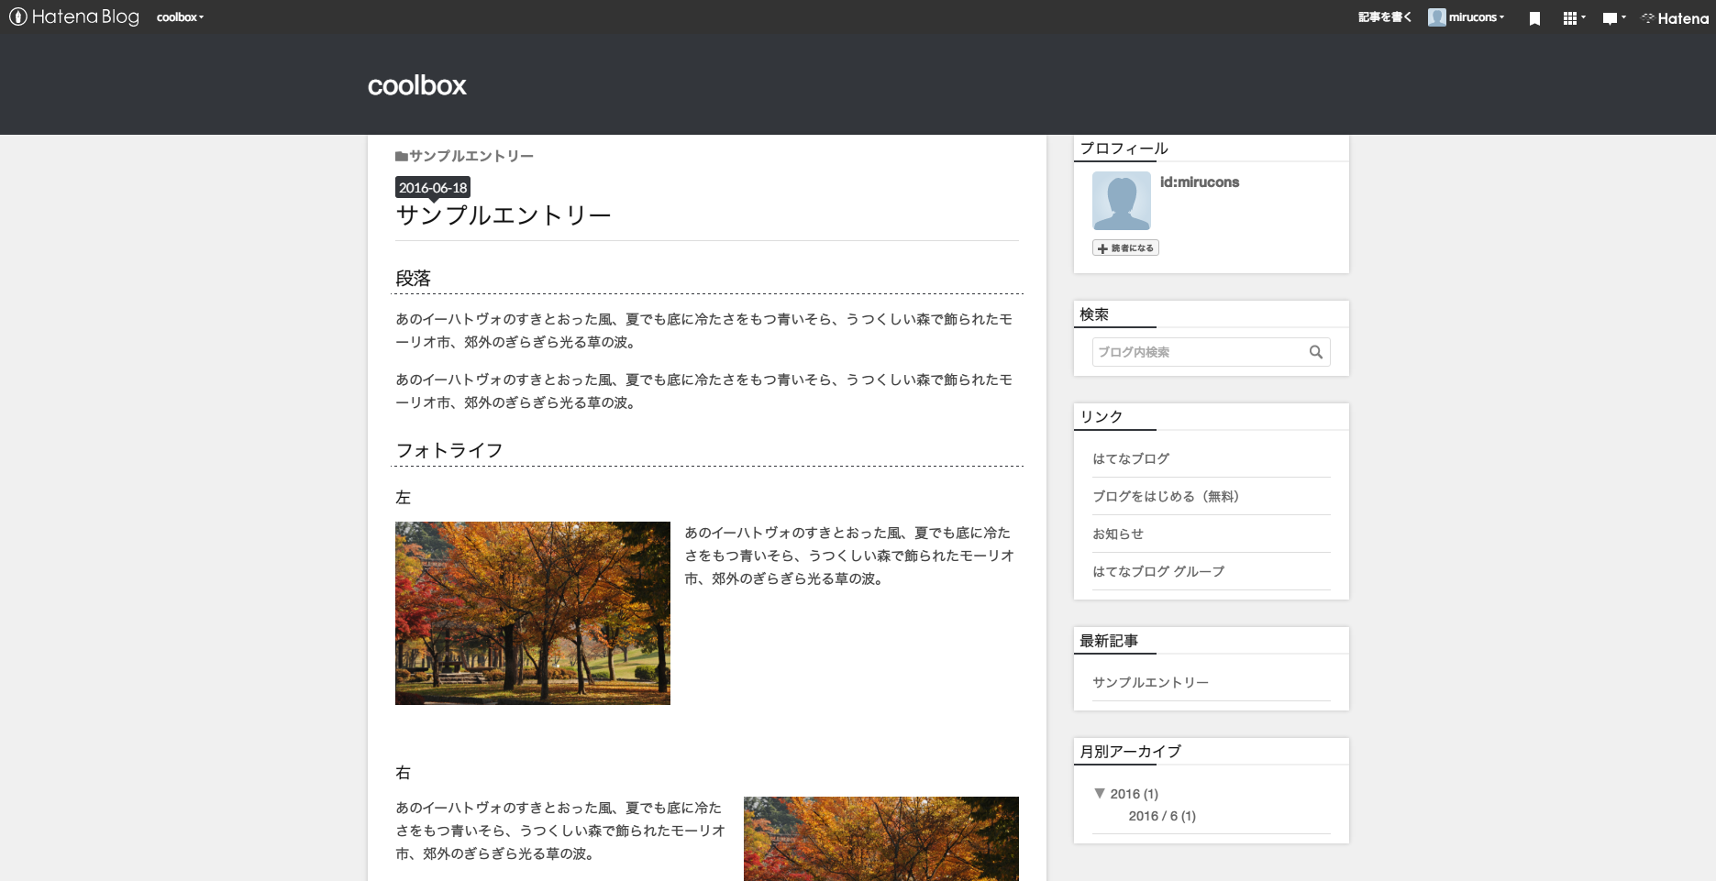1716x881 pixels.
Task: Click the bookmark icon in top bar
Action: [1534, 18]
